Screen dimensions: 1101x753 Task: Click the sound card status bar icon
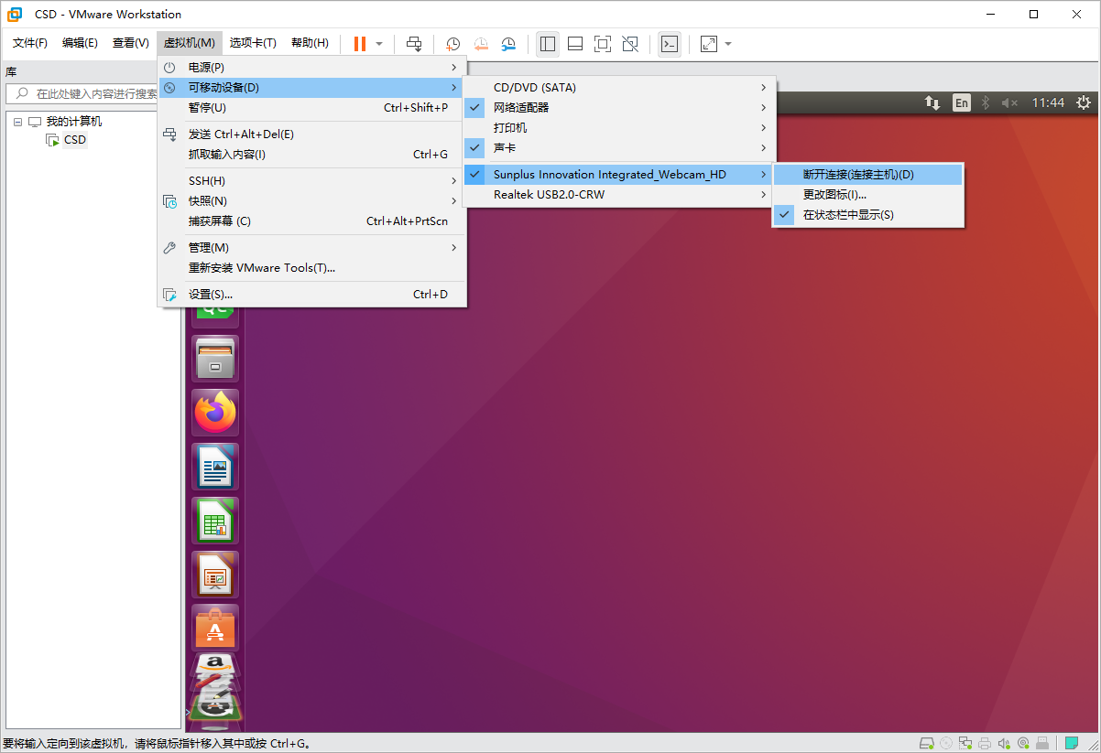[1004, 743]
